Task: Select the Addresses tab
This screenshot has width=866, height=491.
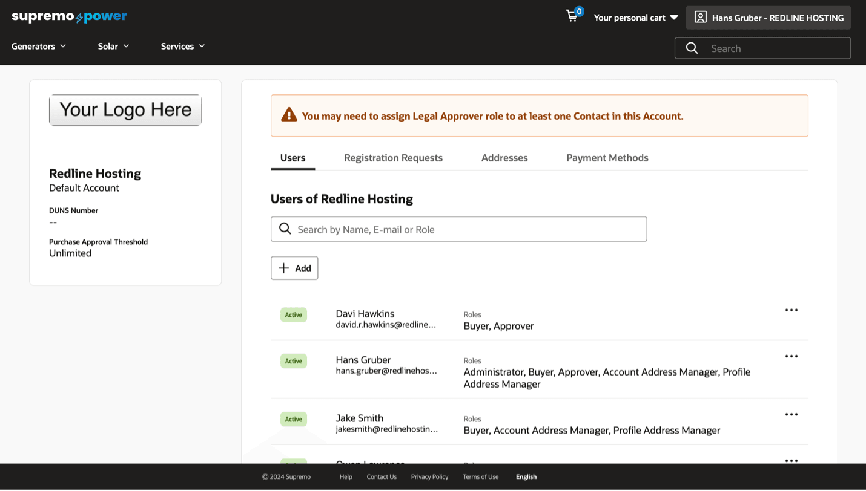Action: tap(504, 157)
